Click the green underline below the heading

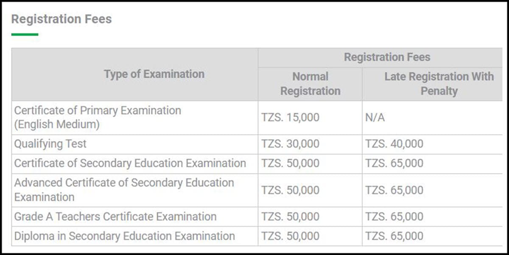[25, 34]
